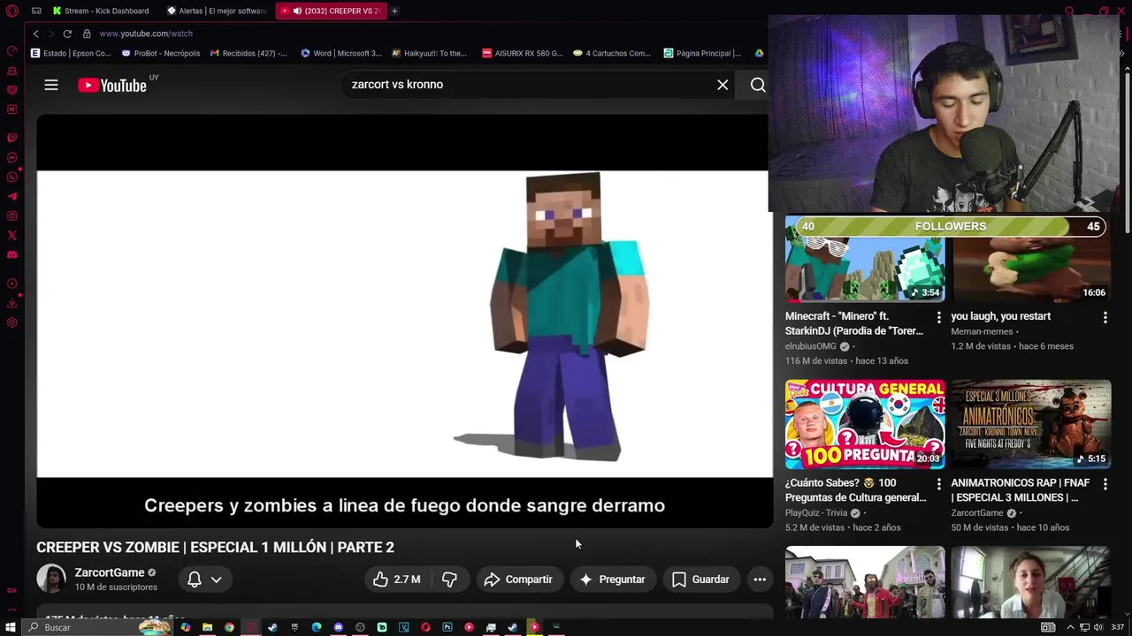Open a new browser tab with plus
Screen dimensions: 1132x636
(394, 11)
